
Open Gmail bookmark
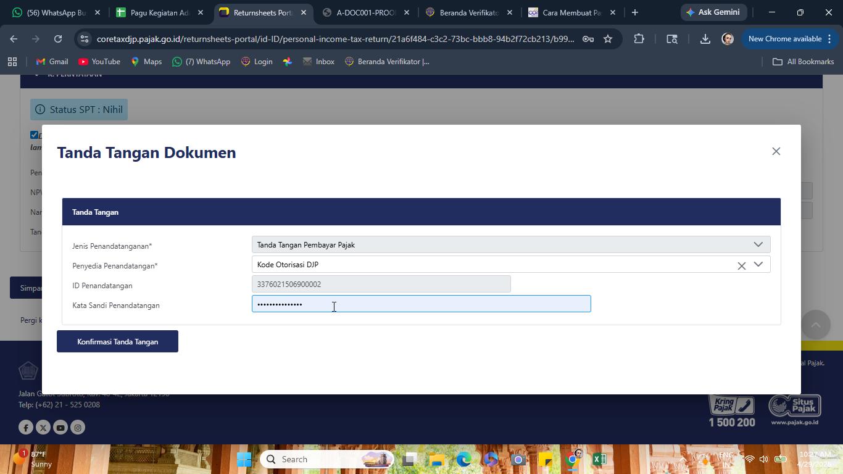(x=52, y=62)
